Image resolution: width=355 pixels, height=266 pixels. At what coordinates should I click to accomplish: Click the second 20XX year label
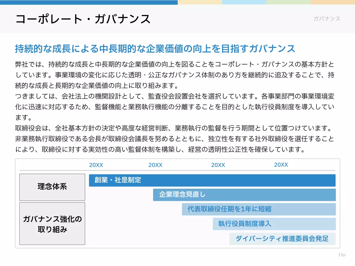(155, 165)
